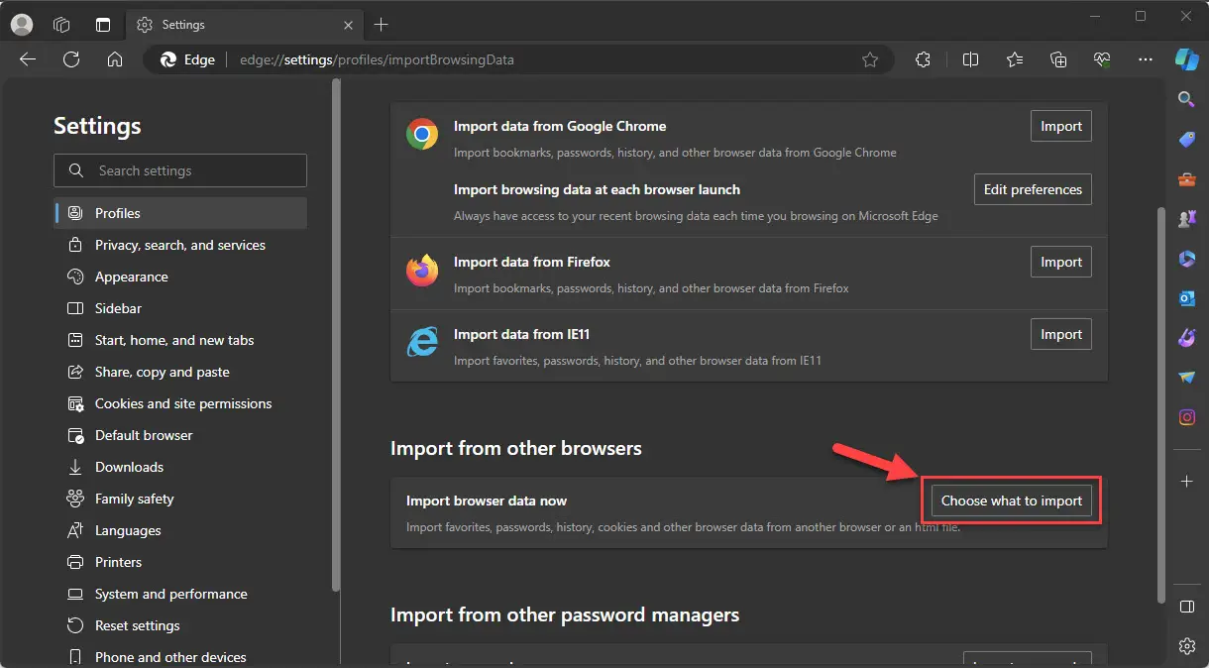This screenshot has height=668, width=1209.
Task: Click the settings navigation scrollbar
Action: [x=336, y=337]
